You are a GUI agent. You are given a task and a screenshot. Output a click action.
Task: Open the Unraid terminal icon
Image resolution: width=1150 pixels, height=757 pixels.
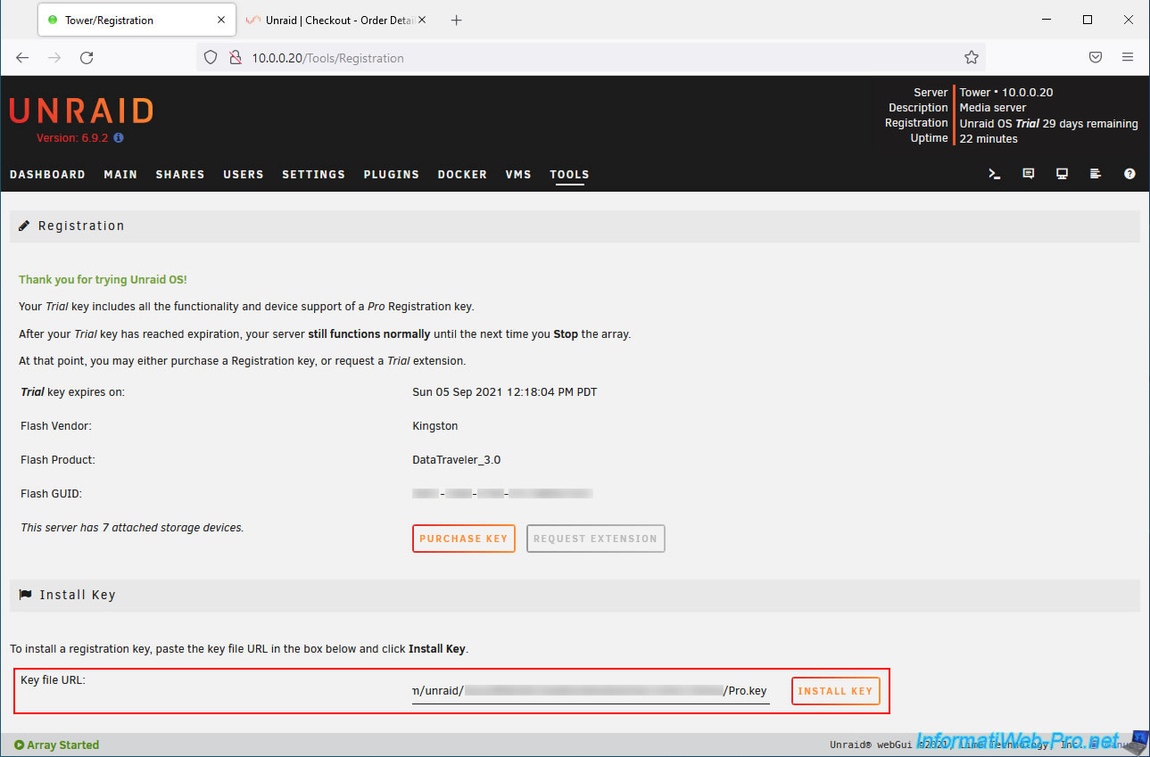coord(994,174)
